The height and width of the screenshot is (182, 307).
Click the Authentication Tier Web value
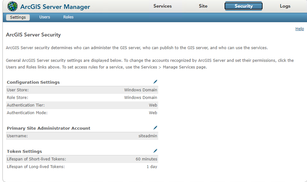point(153,105)
